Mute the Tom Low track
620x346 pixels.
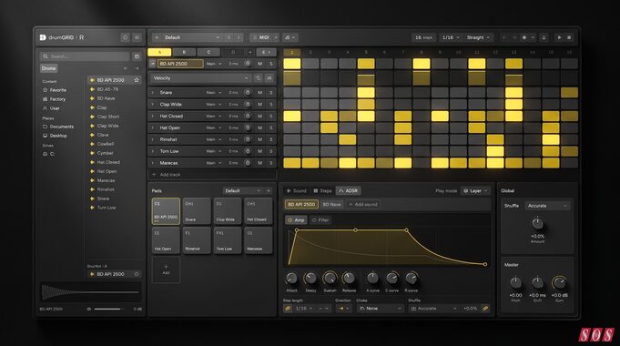tap(259, 151)
